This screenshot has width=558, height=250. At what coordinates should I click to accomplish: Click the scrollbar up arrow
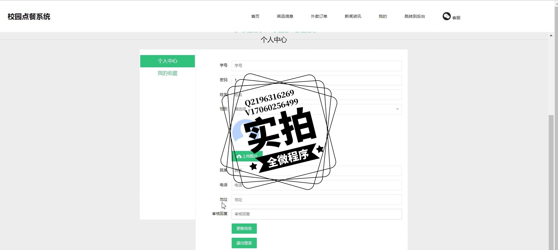point(551,36)
